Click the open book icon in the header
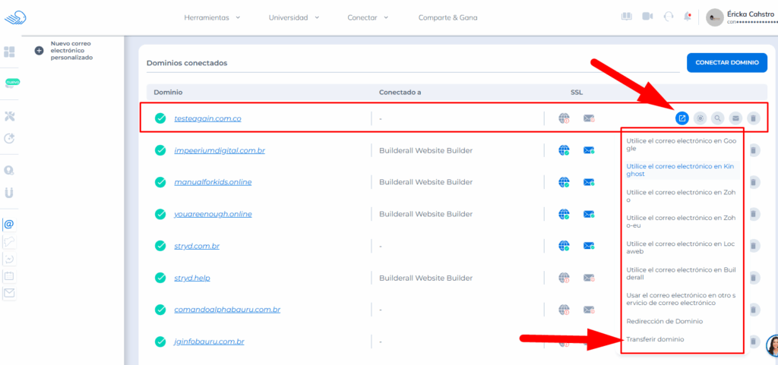 [x=627, y=17]
